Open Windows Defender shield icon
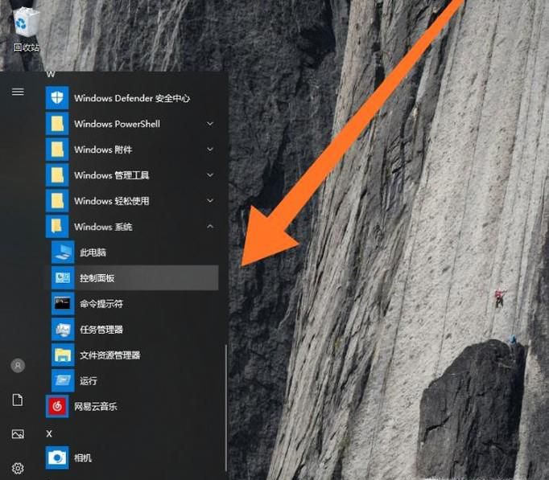The height and width of the screenshot is (480, 549). (x=57, y=98)
